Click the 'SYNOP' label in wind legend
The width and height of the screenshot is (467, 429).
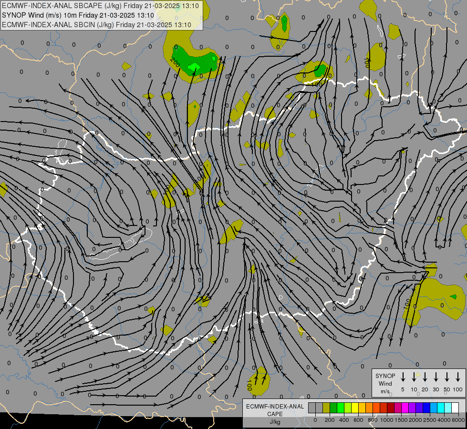385,376
